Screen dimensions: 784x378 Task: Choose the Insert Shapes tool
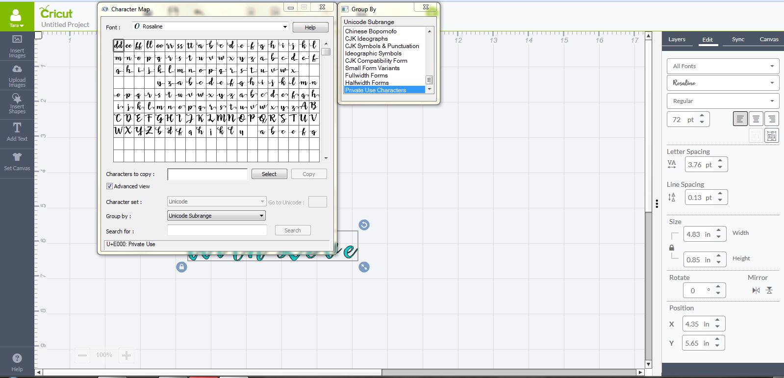tap(17, 103)
